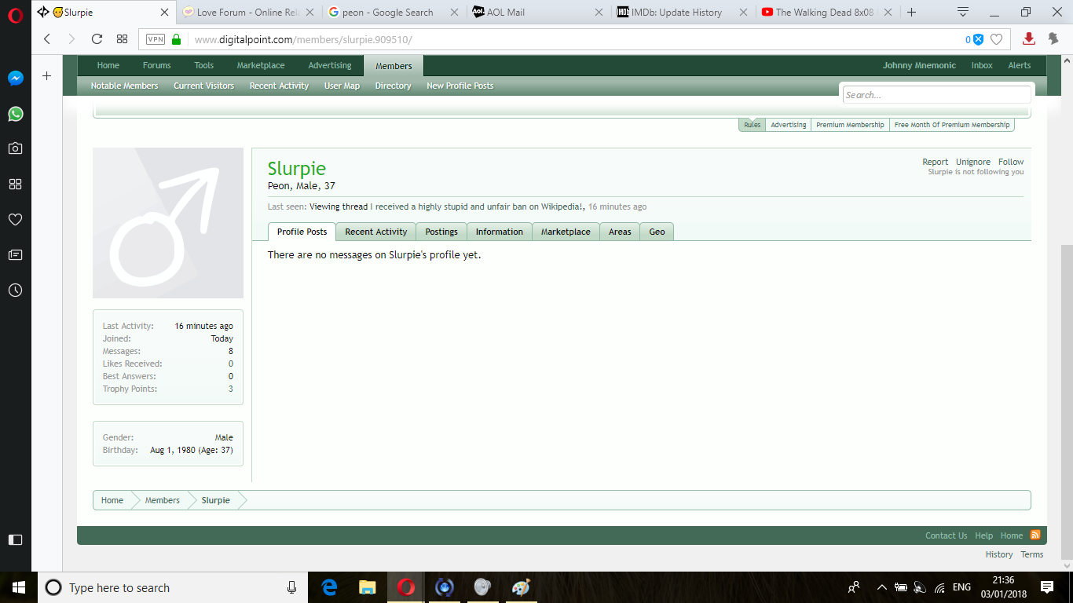Viewport: 1073px width, 603px height.
Task: Click the Rules notice tab
Action: coord(752,125)
